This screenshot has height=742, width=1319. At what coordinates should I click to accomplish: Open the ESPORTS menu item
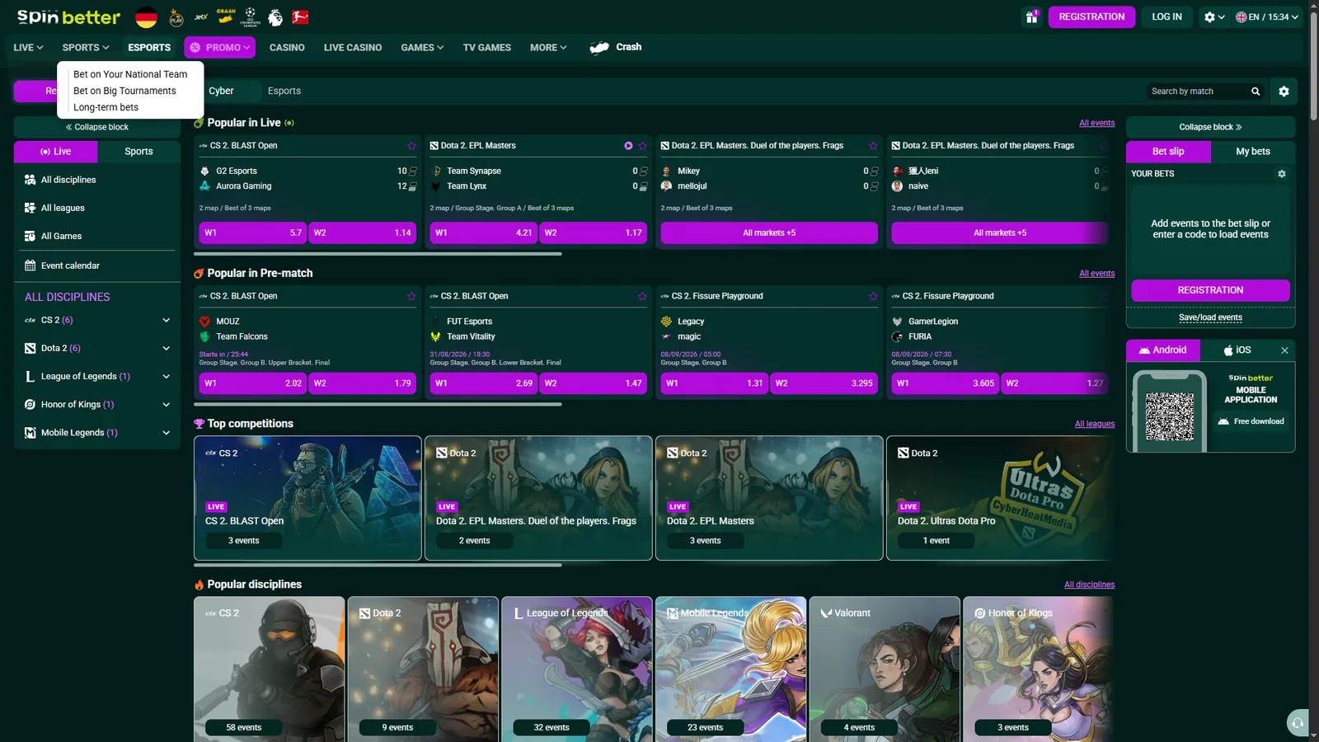click(x=149, y=48)
